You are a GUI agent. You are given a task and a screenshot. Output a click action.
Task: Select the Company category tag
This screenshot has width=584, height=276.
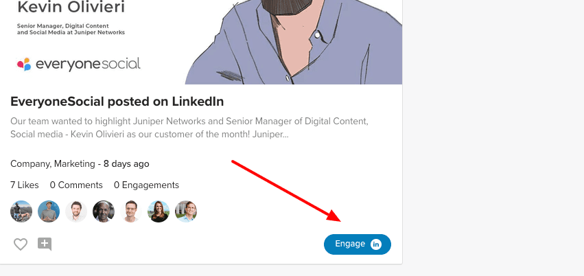30,164
